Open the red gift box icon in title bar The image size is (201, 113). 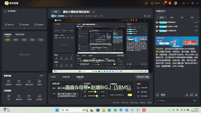point(170,3)
